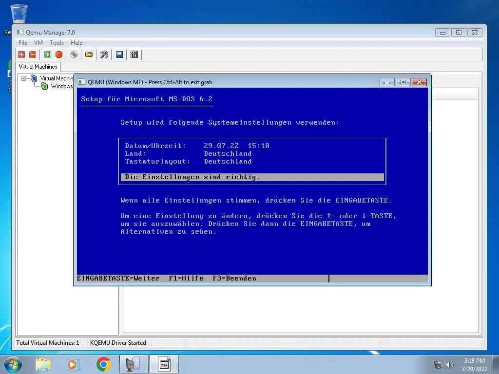Click the volume speaker tray icon
This screenshot has width=499, height=374.
click(450, 365)
